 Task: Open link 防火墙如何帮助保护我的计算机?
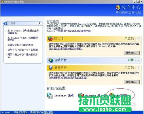(66, 49)
